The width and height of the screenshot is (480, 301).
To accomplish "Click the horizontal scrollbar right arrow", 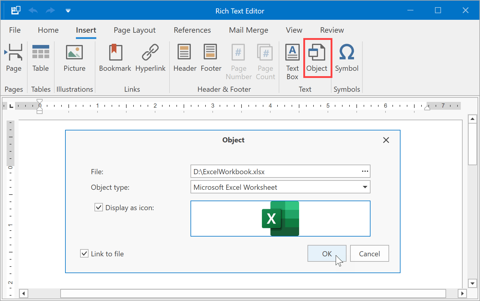I will coord(462,293).
